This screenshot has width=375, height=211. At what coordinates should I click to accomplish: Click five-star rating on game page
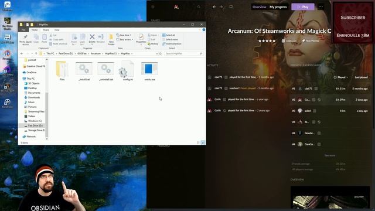267,41
